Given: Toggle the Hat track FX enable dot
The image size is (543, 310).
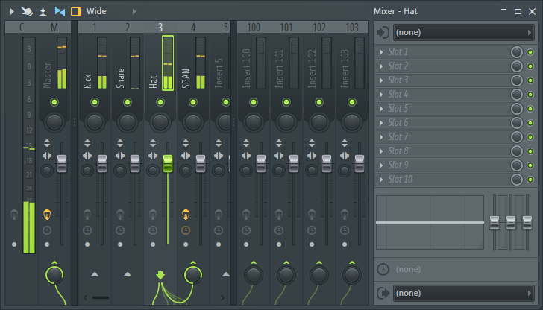Looking at the screenshot, I should 153,244.
